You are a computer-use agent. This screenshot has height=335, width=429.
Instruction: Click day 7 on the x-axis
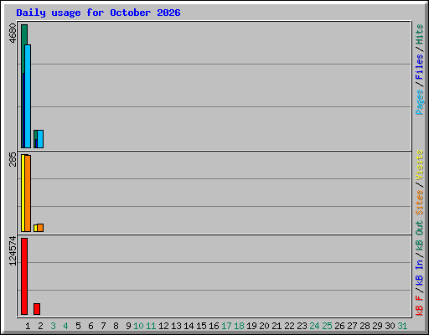pyautogui.click(x=103, y=326)
